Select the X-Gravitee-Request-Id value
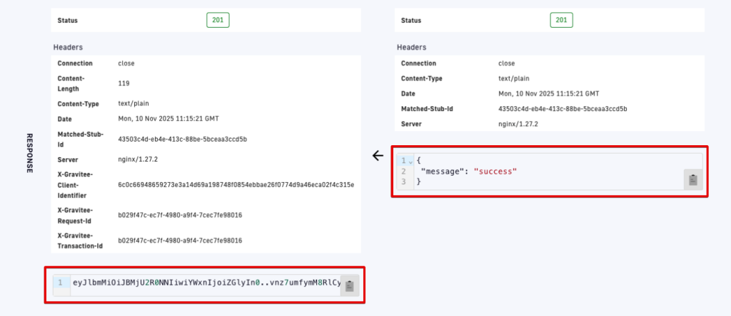The image size is (731, 316). click(180, 215)
